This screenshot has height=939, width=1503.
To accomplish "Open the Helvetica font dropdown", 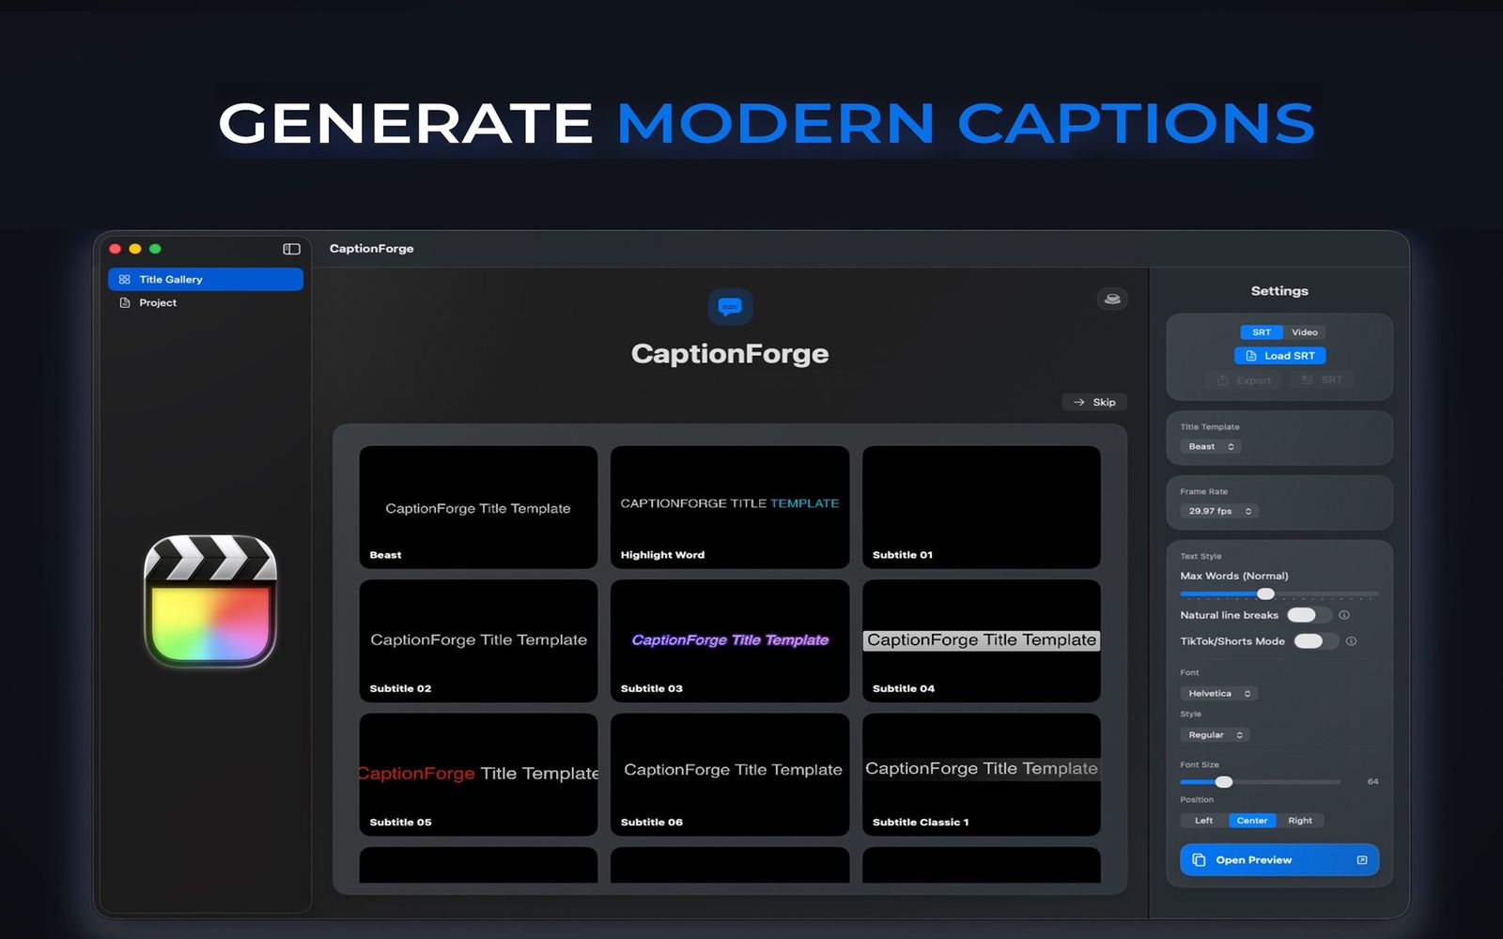I will [x=1219, y=694].
